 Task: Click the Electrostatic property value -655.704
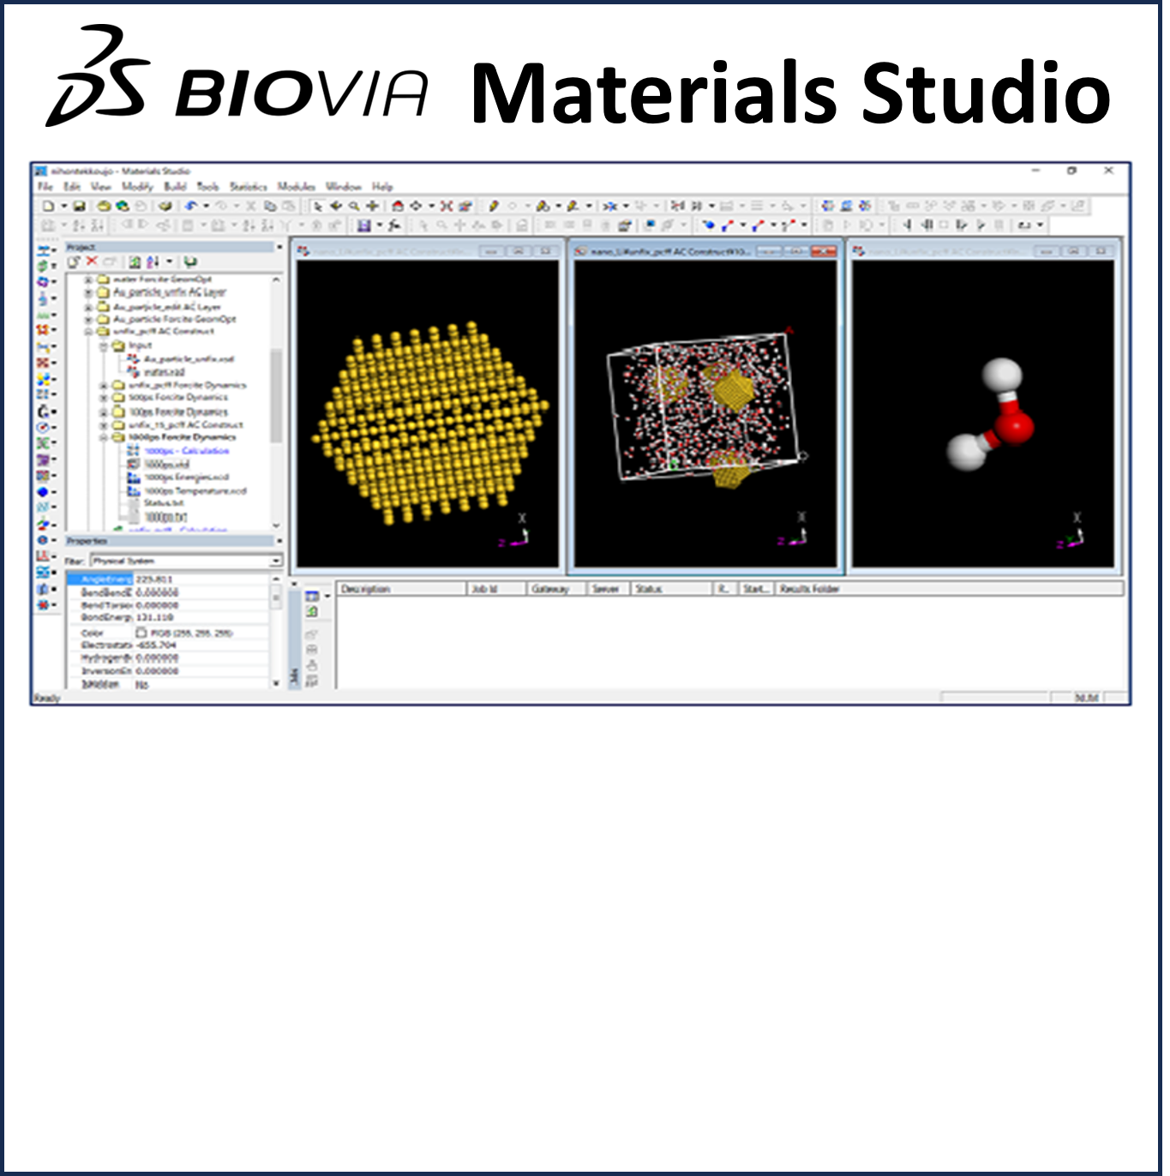point(156,645)
